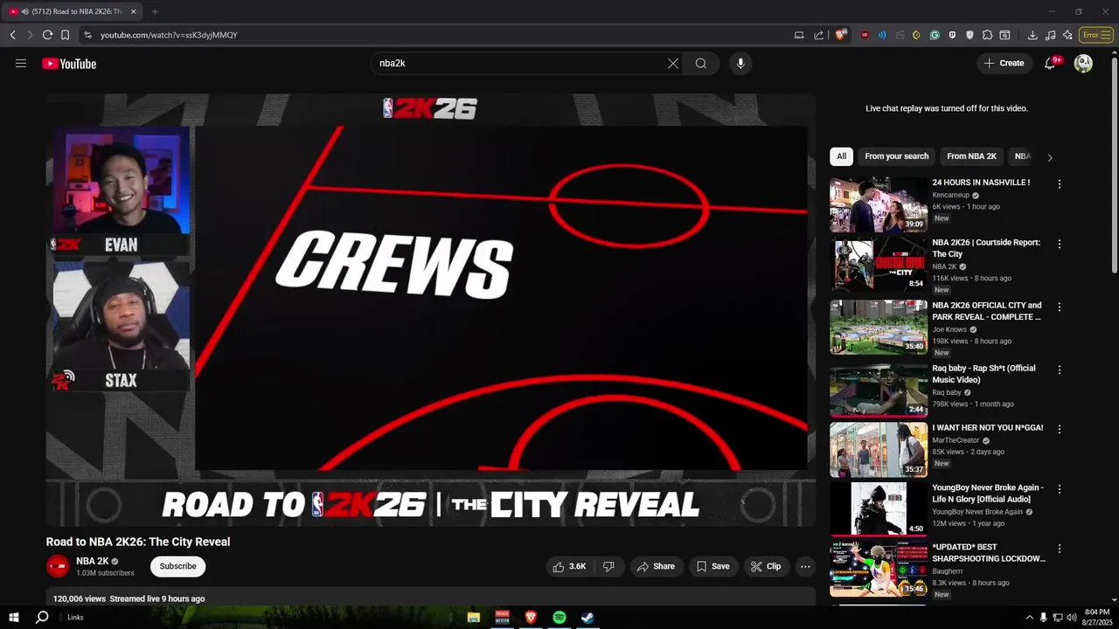Open more options for YoungBoy video

point(1060,489)
